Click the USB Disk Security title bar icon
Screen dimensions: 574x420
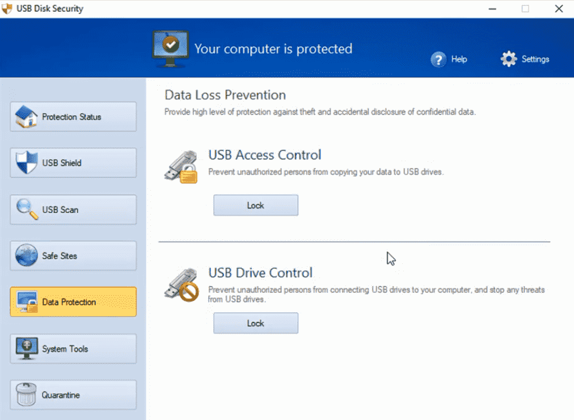pos(7,9)
